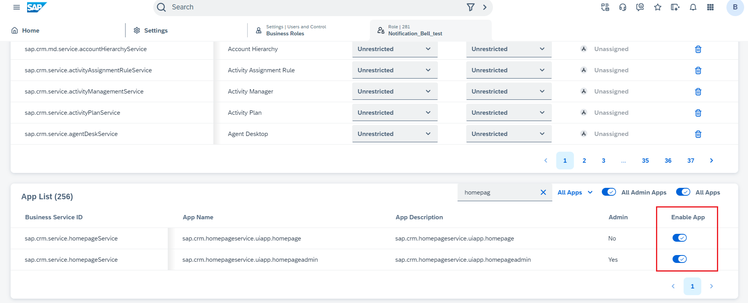
Task: Open the nine-dot app launcher grid
Action: click(710, 7)
